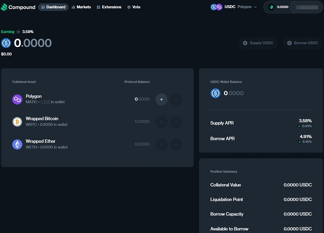Click the USDC icon in wallet balance card

click(x=215, y=93)
